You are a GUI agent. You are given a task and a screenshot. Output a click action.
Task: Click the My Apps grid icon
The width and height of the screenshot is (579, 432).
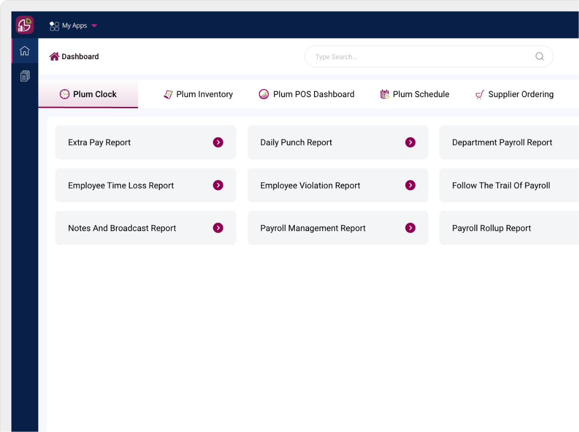pos(54,24)
